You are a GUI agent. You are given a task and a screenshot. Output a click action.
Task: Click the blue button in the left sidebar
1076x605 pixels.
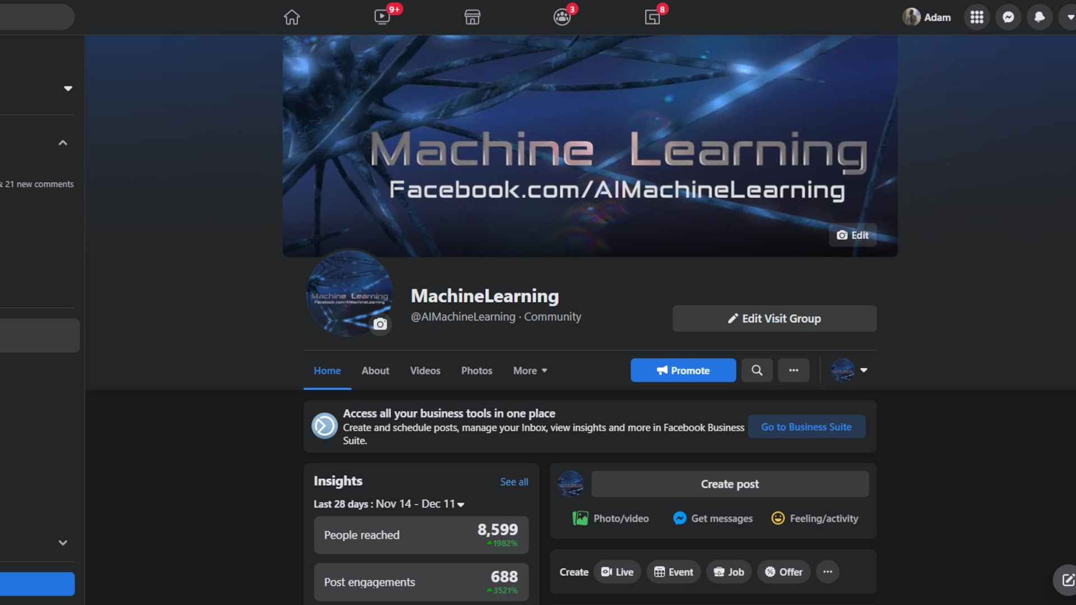click(37, 584)
